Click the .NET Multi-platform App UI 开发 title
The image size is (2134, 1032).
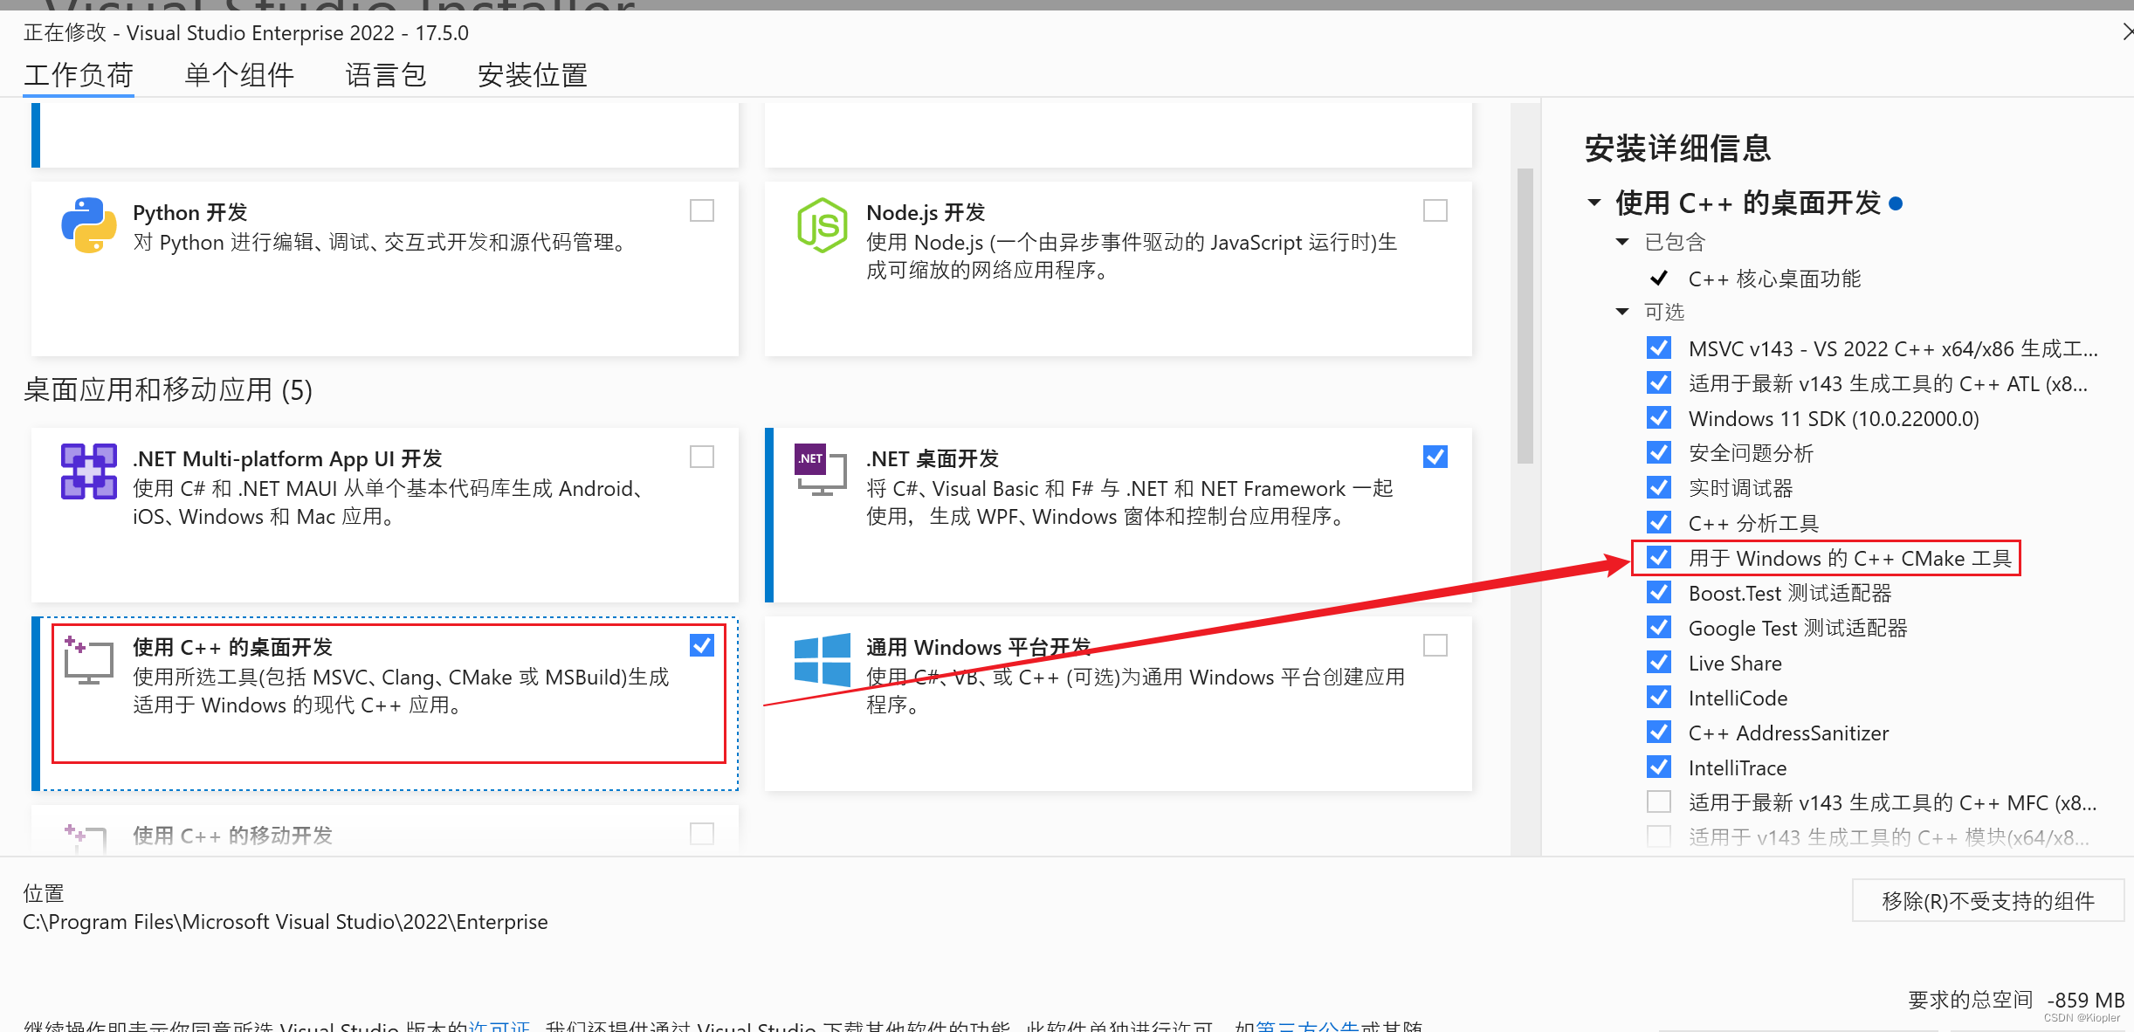click(287, 458)
